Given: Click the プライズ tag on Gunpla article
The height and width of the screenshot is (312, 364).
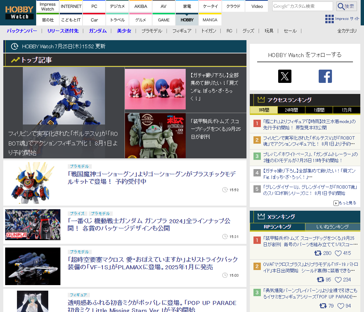Looking at the screenshot, I should 77,213.
